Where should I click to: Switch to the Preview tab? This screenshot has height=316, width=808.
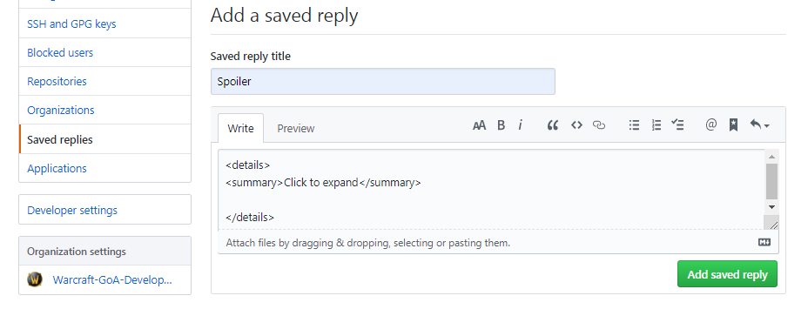(296, 128)
